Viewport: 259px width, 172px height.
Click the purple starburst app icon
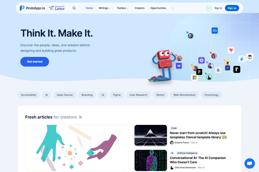coord(201,60)
